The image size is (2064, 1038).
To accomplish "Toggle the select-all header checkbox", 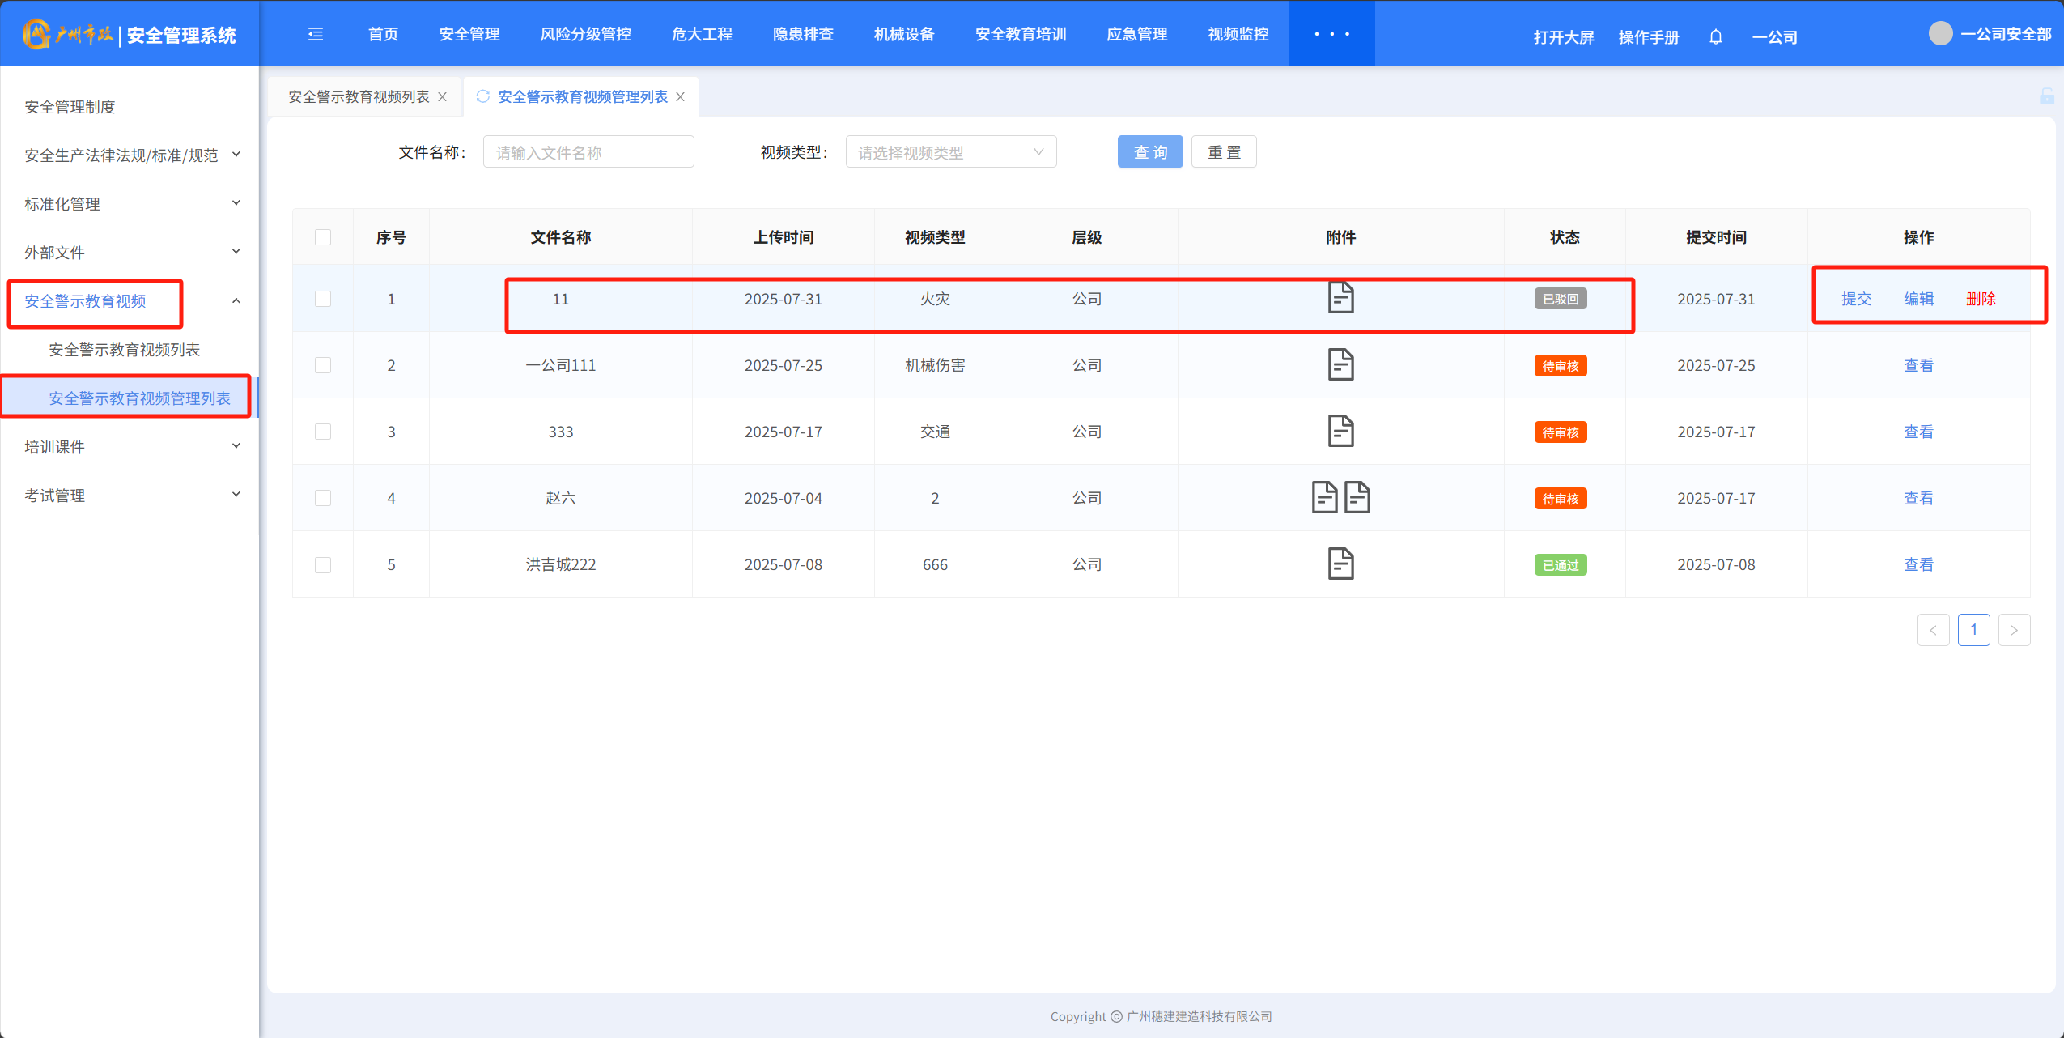I will coord(323,237).
